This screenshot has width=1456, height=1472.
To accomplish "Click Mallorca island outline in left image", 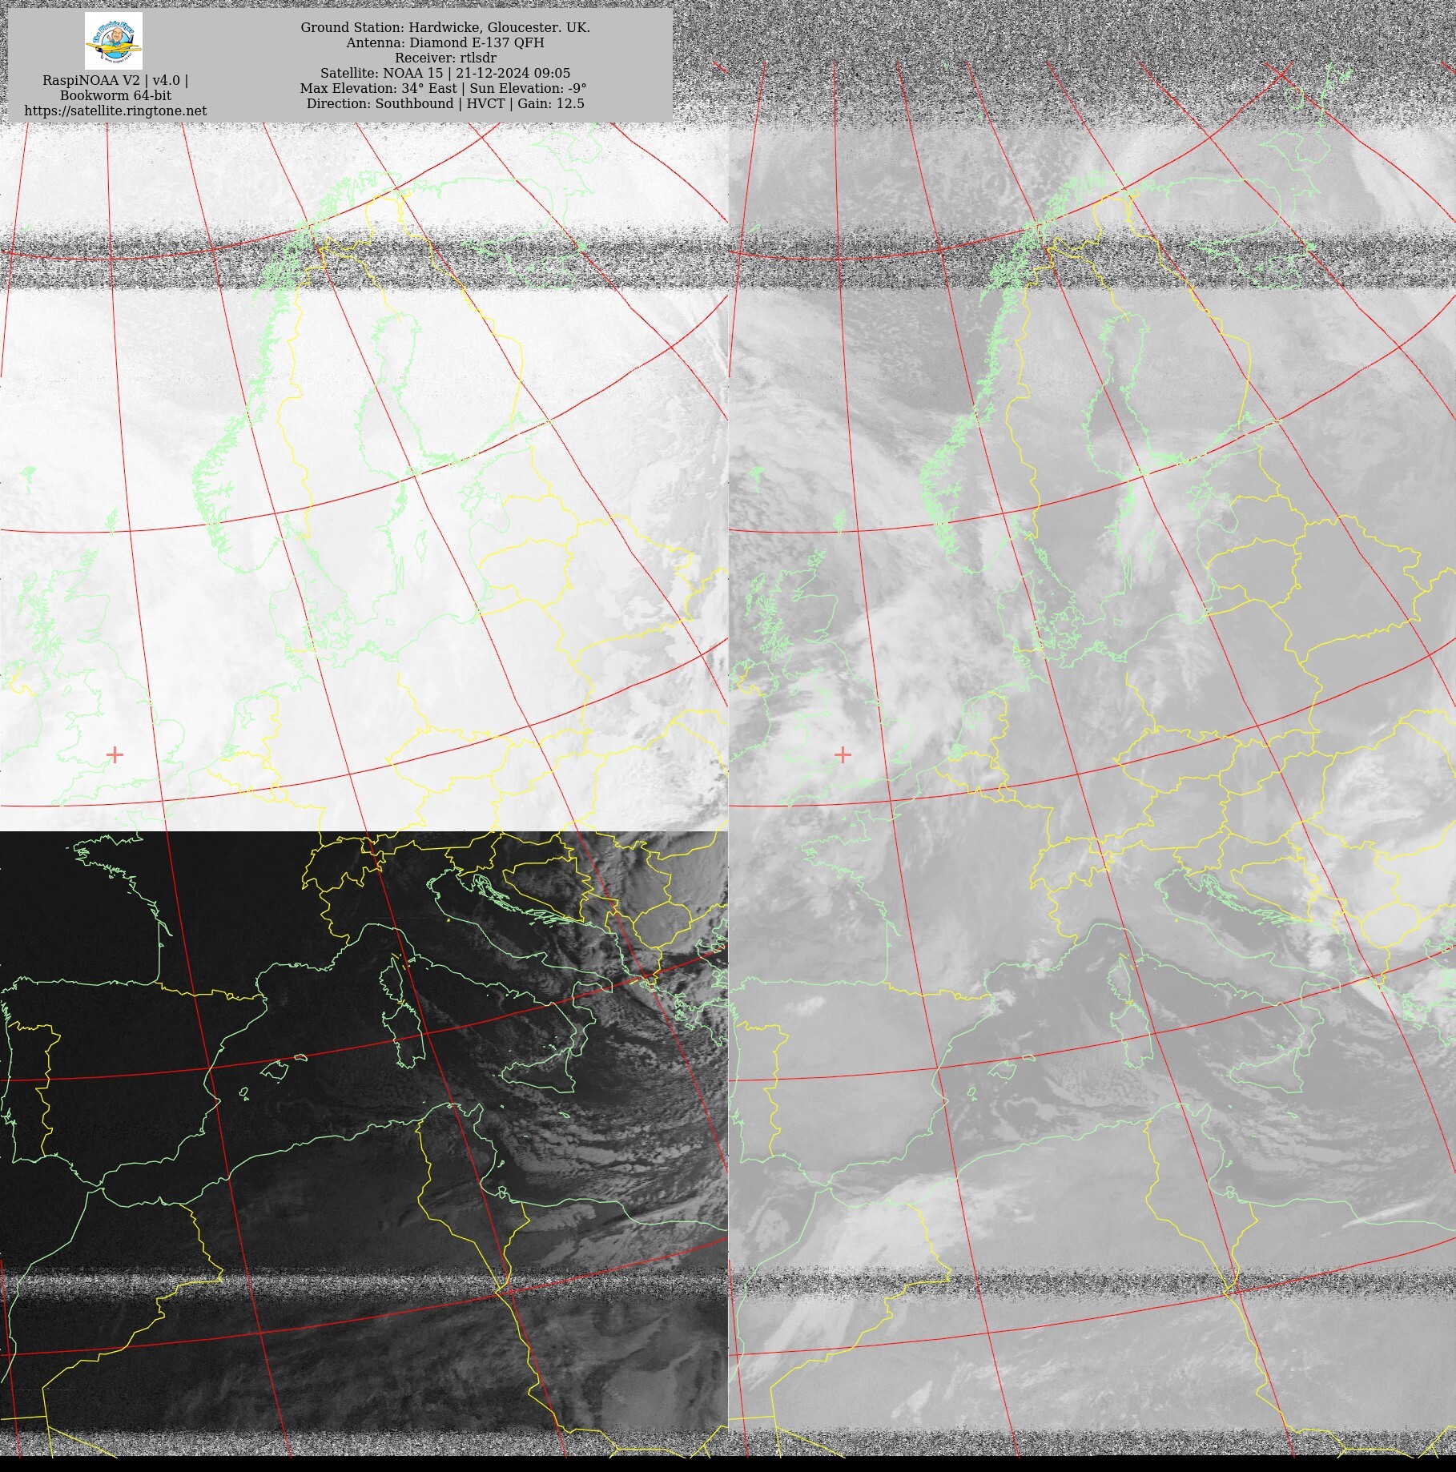I will (x=274, y=1069).
